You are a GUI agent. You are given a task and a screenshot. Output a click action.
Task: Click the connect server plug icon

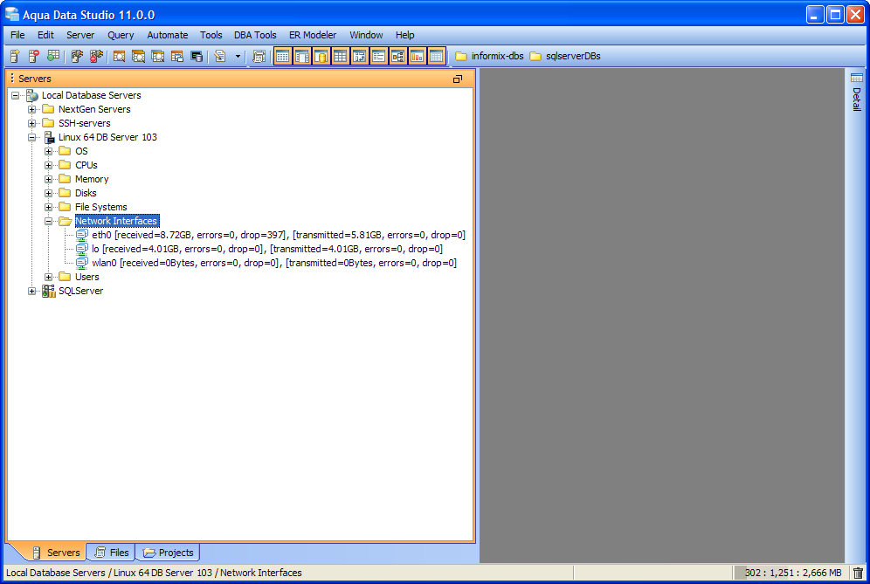point(77,56)
